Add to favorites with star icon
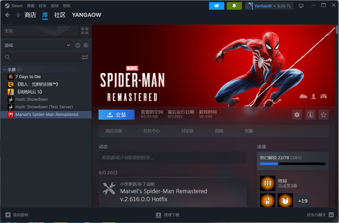The image size is (339, 223). click(x=323, y=115)
